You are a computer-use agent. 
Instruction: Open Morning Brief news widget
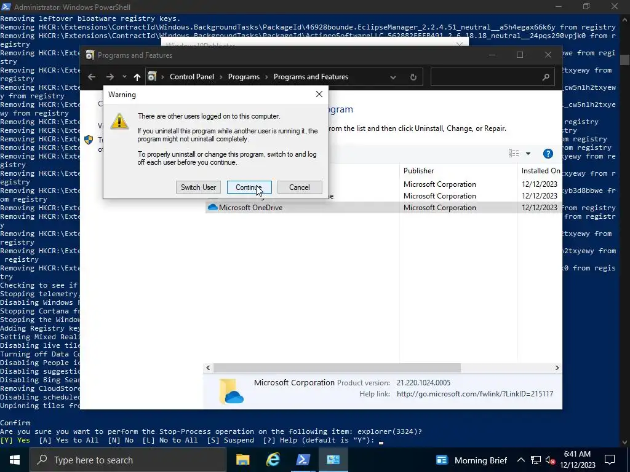(472, 460)
